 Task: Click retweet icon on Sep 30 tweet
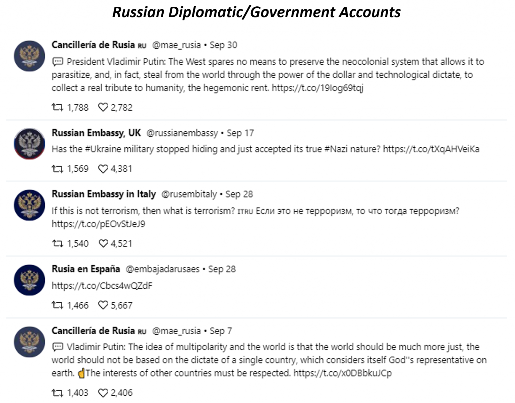pos(57,107)
